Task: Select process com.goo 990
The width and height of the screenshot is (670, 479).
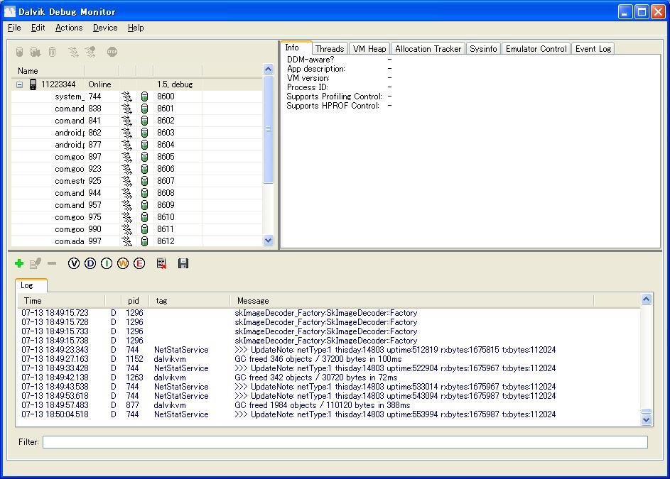Action: coord(136,229)
